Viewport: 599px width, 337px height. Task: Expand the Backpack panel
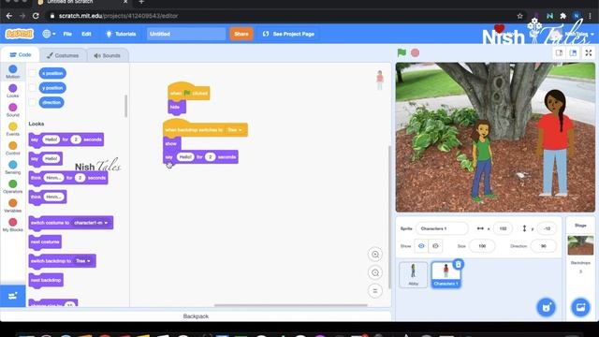click(196, 316)
